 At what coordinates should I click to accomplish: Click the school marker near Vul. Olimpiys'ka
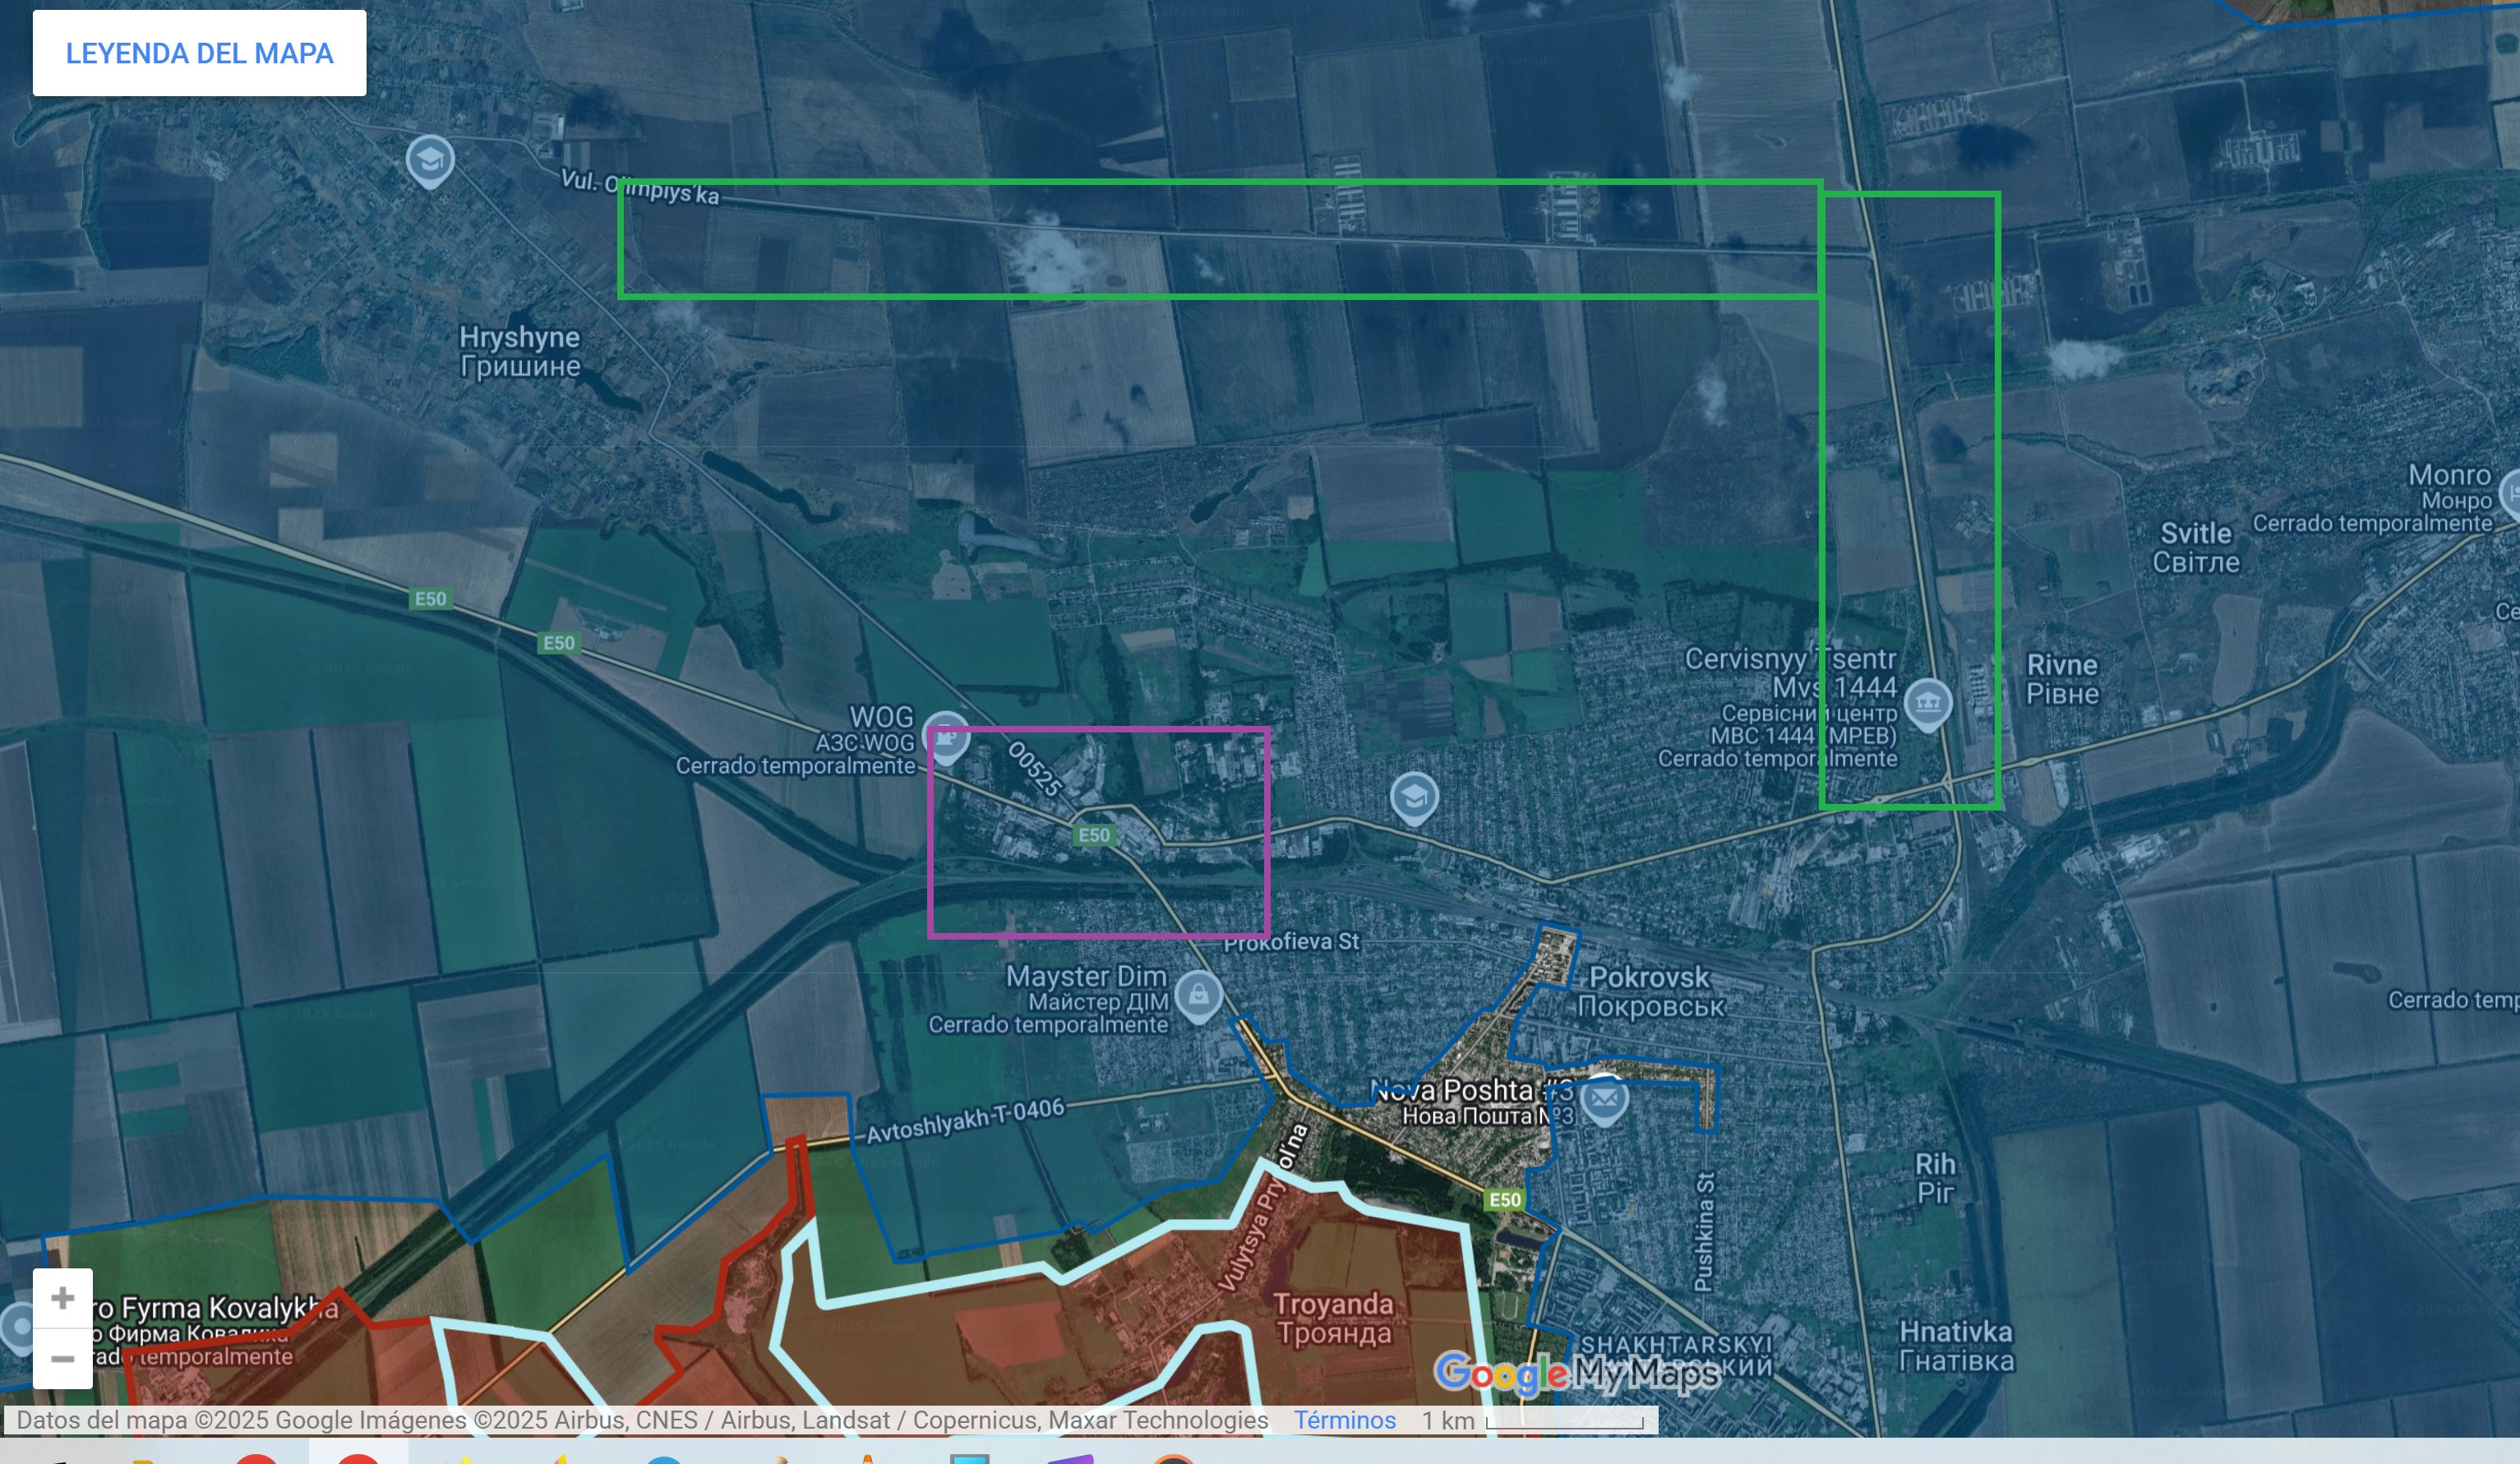click(430, 159)
